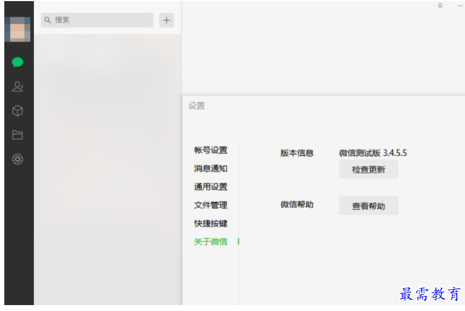Screen dimensions: 465x311
Task: Click the plus button beside search
Action: [166, 20]
